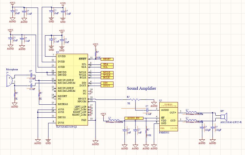Click the SDA port label

click(107, 64)
